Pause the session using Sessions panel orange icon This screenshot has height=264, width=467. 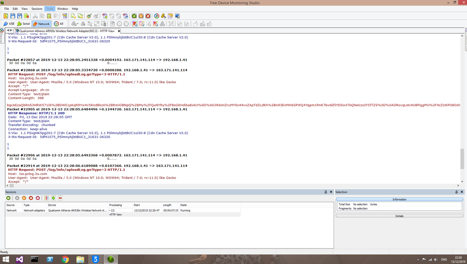click(24, 198)
